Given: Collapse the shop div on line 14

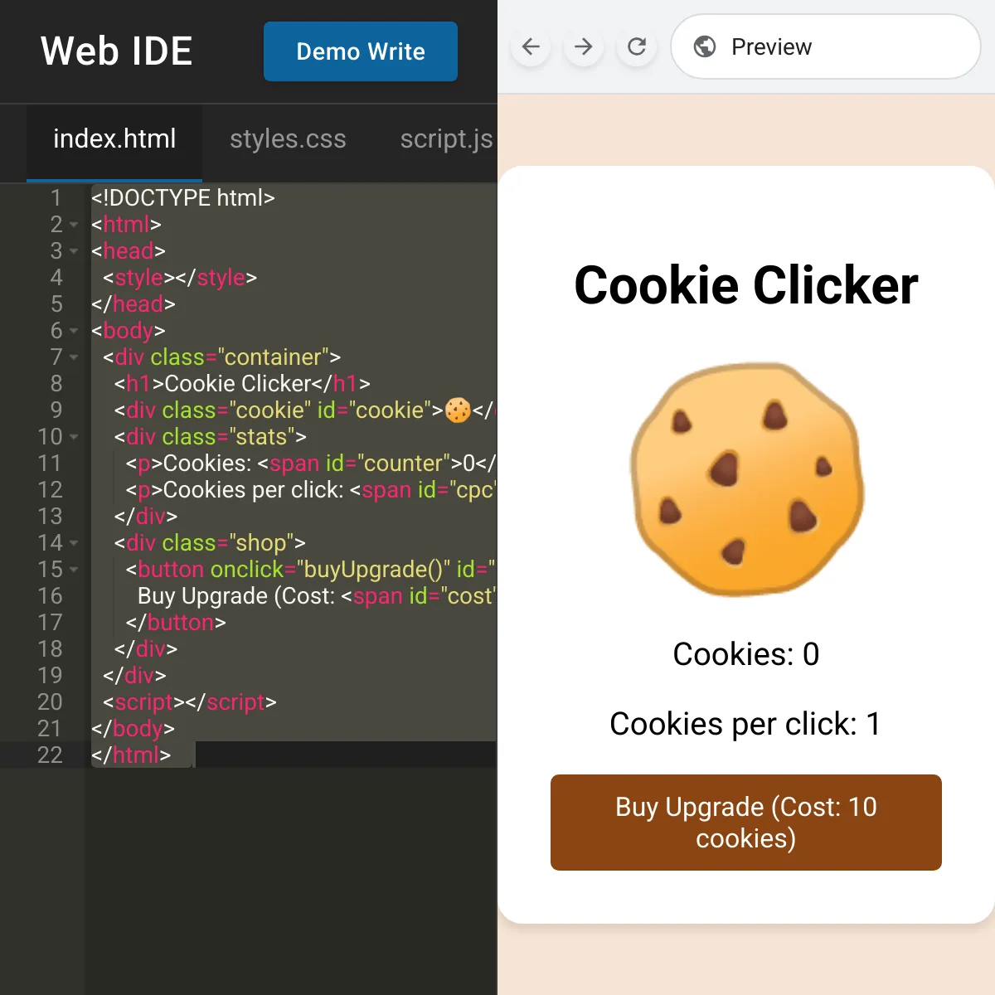Looking at the screenshot, I should coord(74,543).
